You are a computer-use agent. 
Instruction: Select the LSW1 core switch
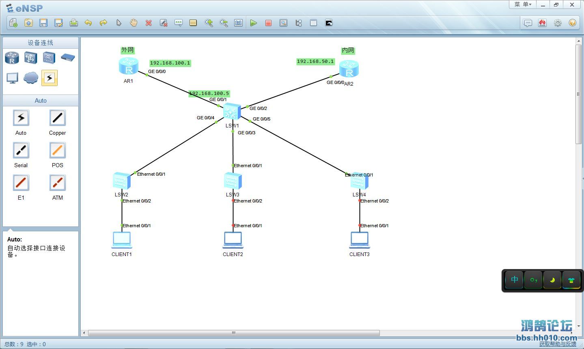pos(232,111)
